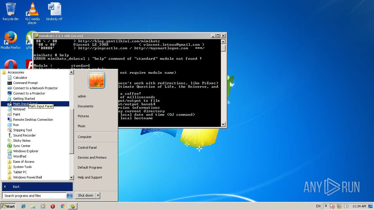Open Control Panel from Start menu
Image resolution: width=374 pixels, height=210 pixels.
87,148
